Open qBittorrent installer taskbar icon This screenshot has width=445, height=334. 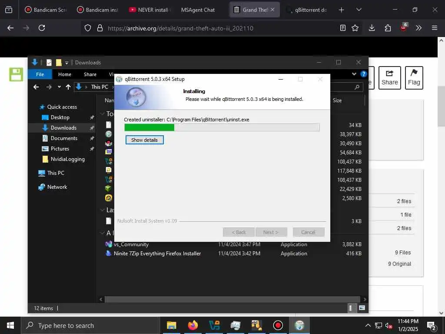(299, 325)
